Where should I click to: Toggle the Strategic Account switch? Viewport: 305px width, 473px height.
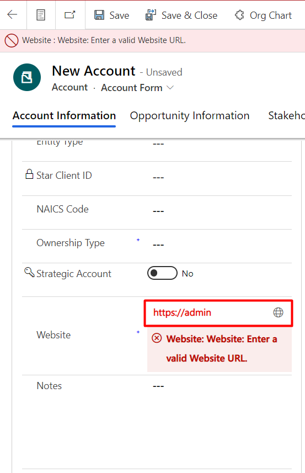tap(162, 273)
